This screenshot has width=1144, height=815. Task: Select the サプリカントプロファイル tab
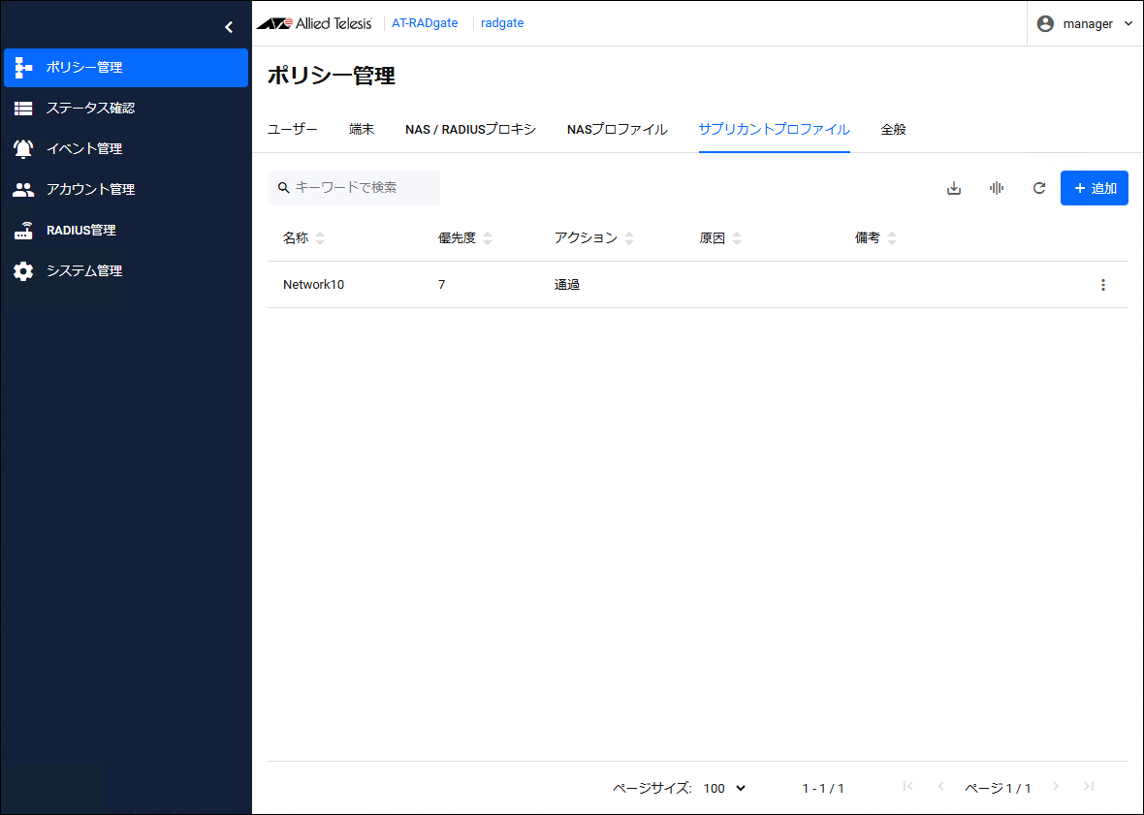tap(774, 130)
